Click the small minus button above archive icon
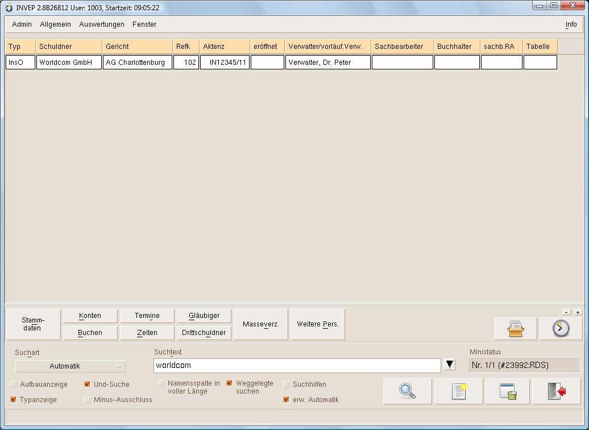 (x=567, y=312)
